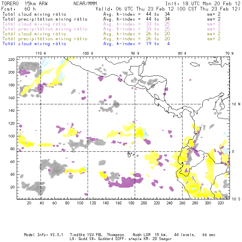
Task: Click the "140" vertical axis tick label
Action: [11, 111]
